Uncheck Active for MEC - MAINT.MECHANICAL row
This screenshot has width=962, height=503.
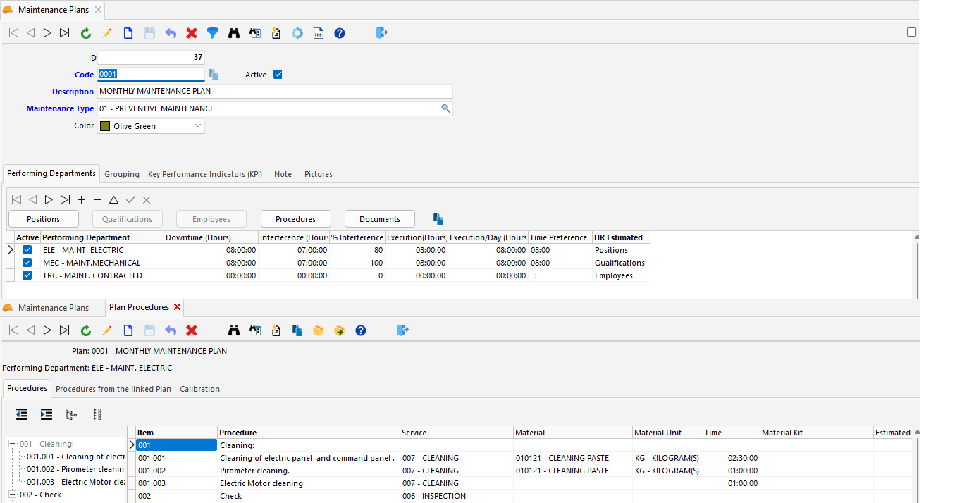coord(26,262)
